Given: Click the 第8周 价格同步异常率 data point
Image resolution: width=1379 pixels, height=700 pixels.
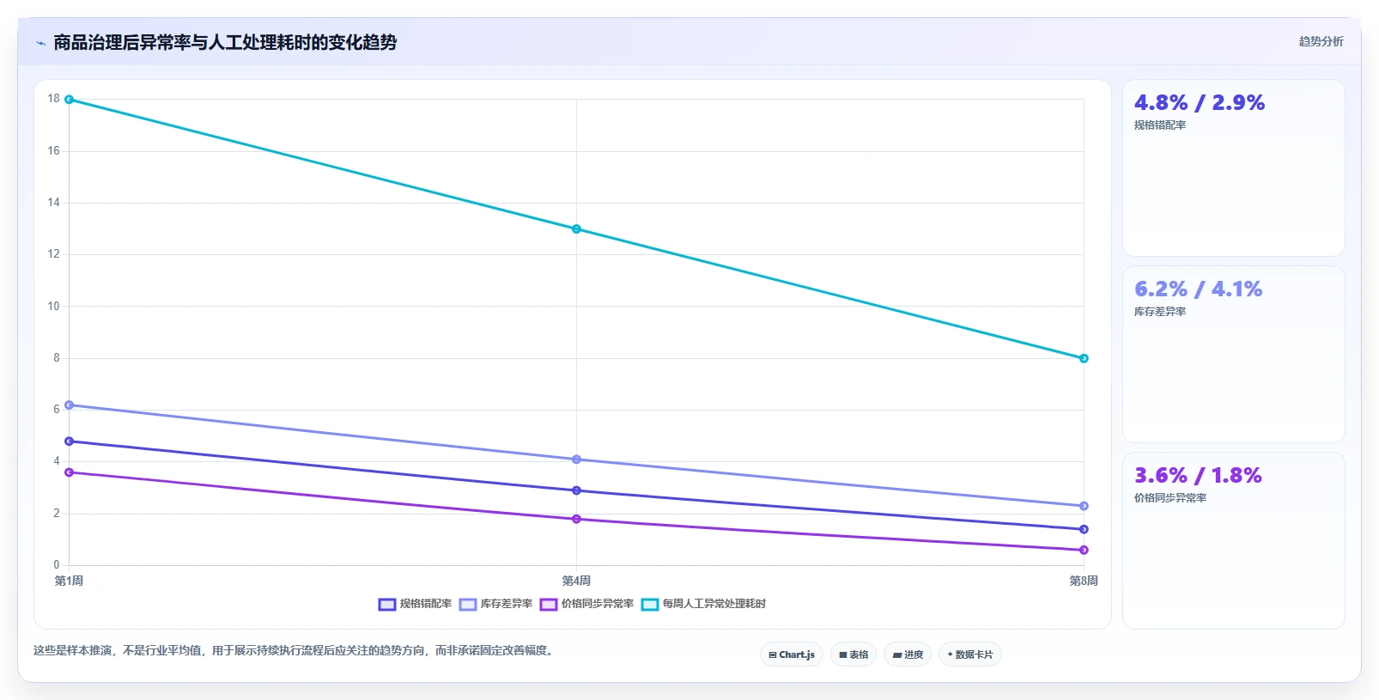Looking at the screenshot, I should pyautogui.click(x=1084, y=550).
